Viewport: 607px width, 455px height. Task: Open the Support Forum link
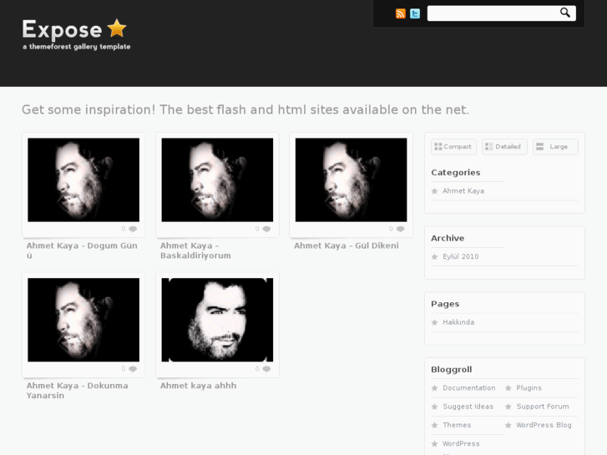pos(543,407)
